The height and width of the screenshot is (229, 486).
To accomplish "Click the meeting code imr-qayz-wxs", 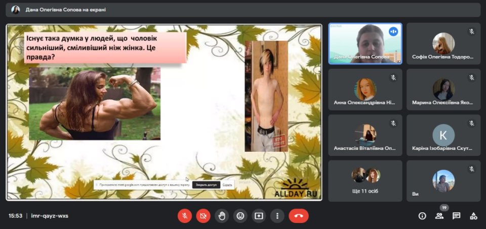I will pos(50,216).
